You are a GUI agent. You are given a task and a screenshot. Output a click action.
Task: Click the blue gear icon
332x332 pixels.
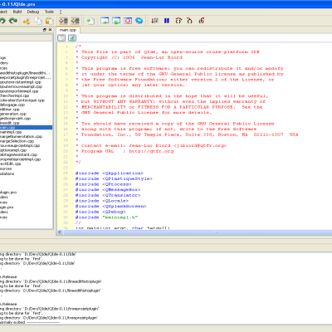coord(139,21)
